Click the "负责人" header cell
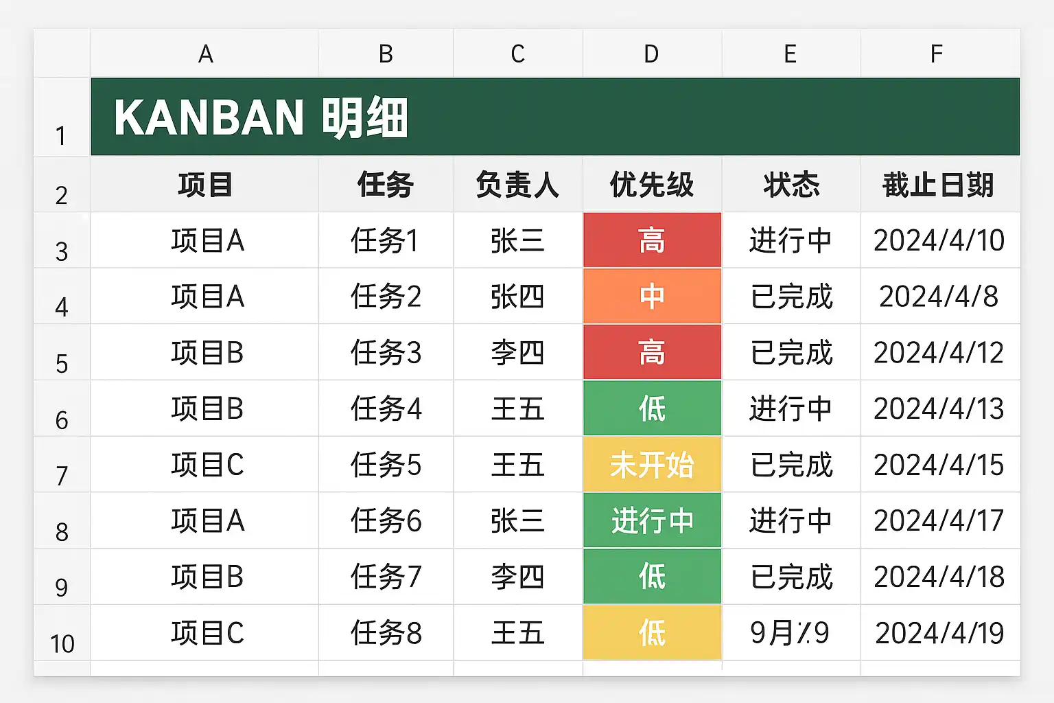This screenshot has width=1054, height=703. tap(517, 185)
